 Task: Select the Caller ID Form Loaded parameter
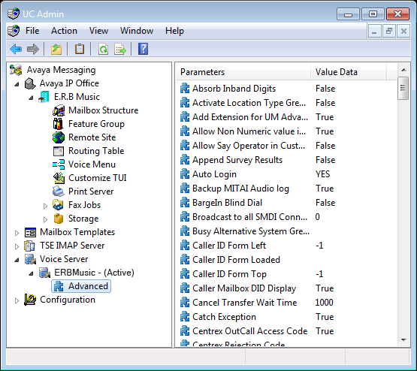tap(236, 260)
